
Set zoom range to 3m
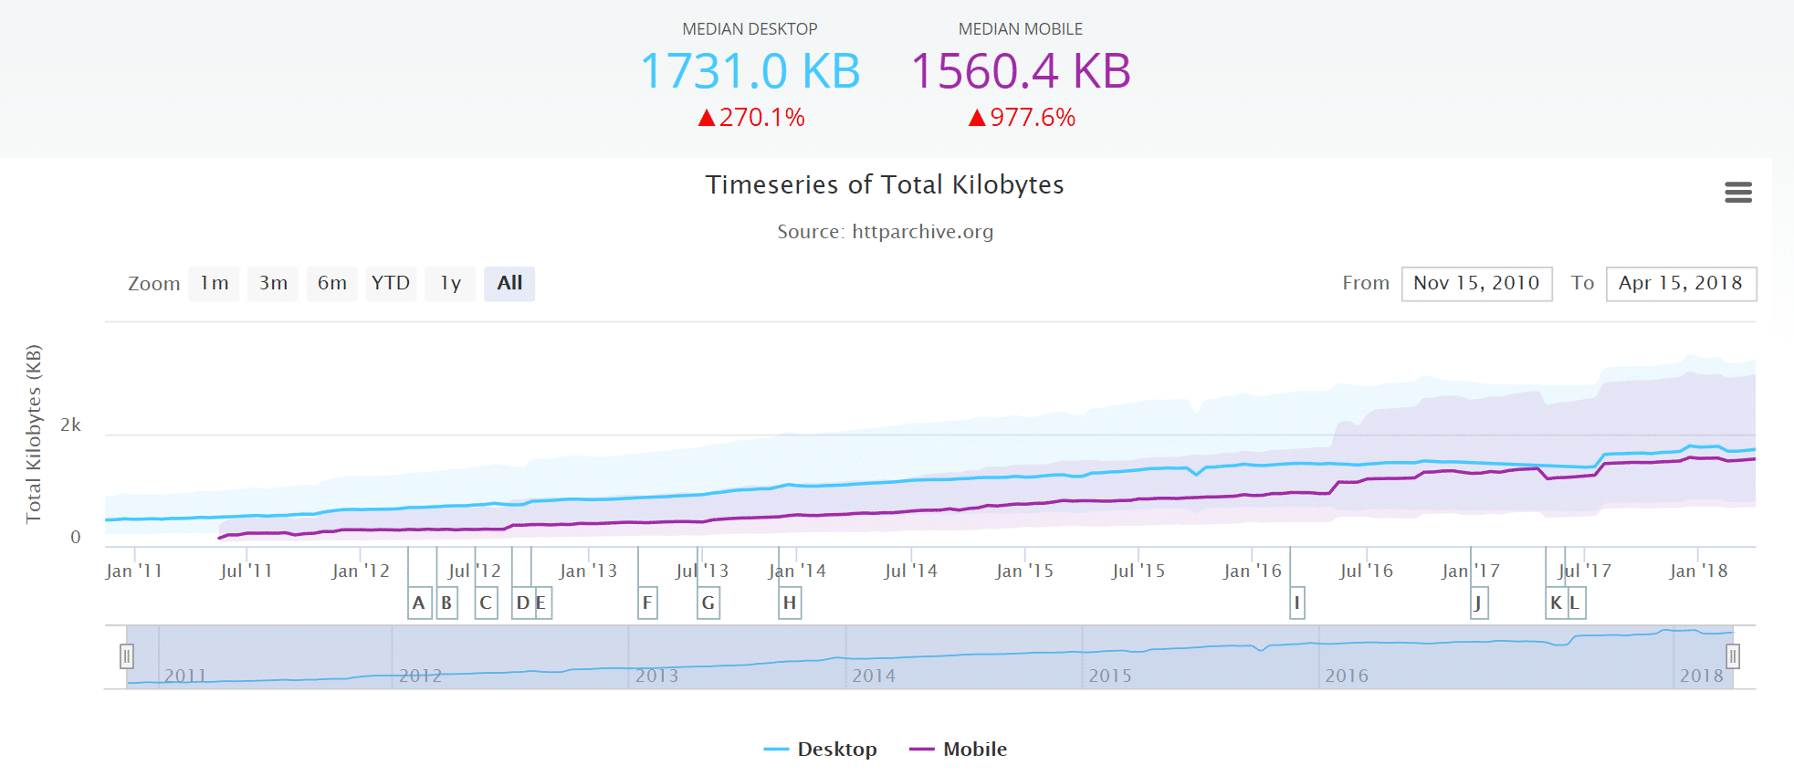pos(273,283)
